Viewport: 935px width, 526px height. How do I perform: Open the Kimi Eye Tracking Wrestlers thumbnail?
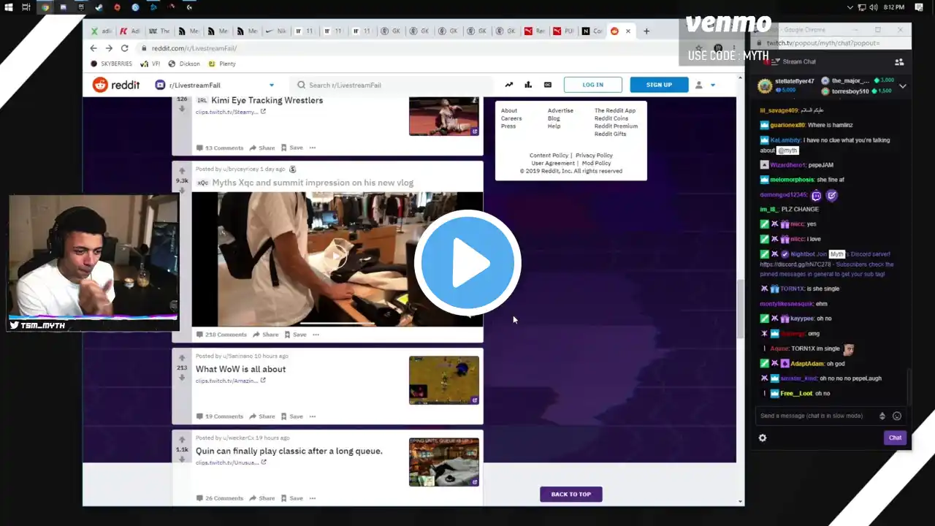444,116
